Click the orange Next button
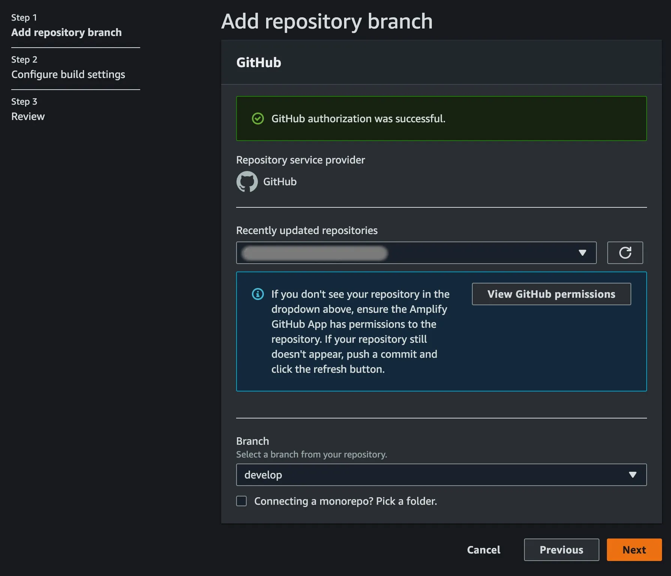 click(634, 550)
